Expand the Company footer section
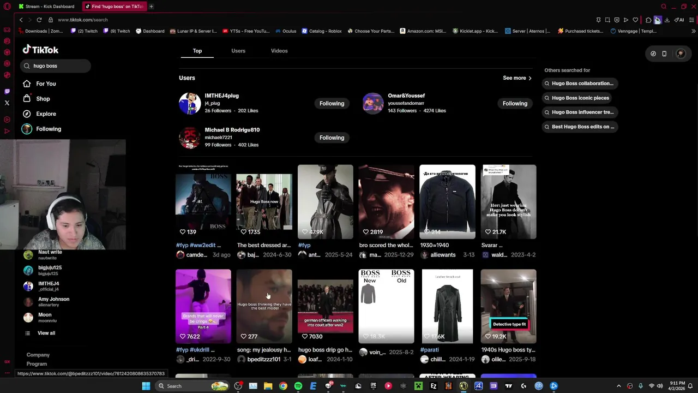This screenshot has width=698, height=393. coord(38,355)
